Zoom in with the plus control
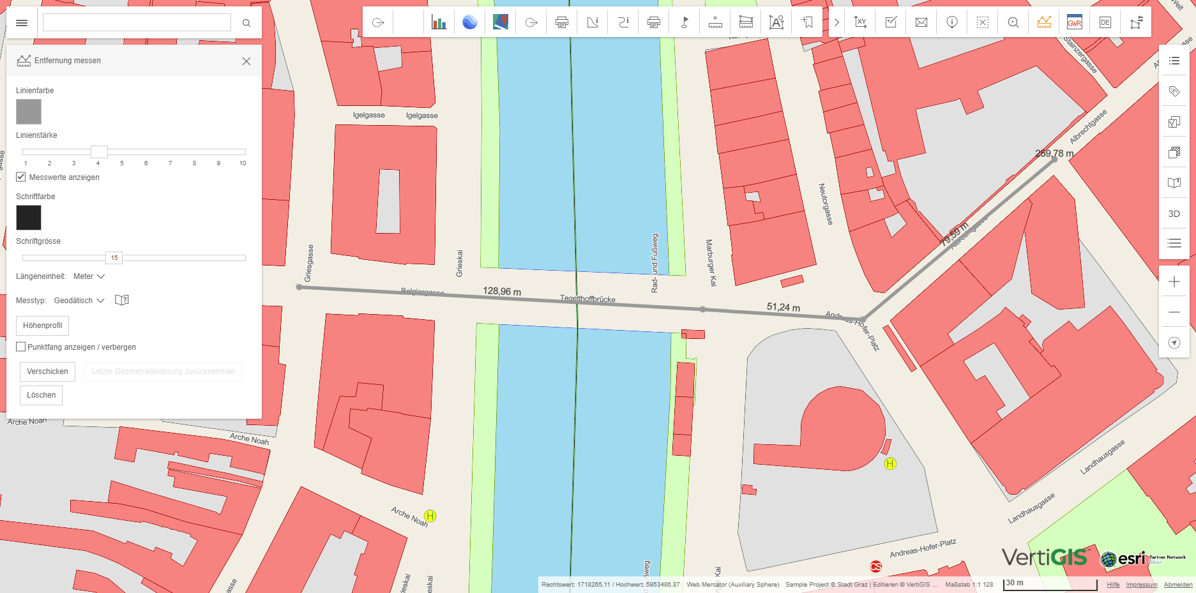The height and width of the screenshot is (593, 1196). 1174,281
